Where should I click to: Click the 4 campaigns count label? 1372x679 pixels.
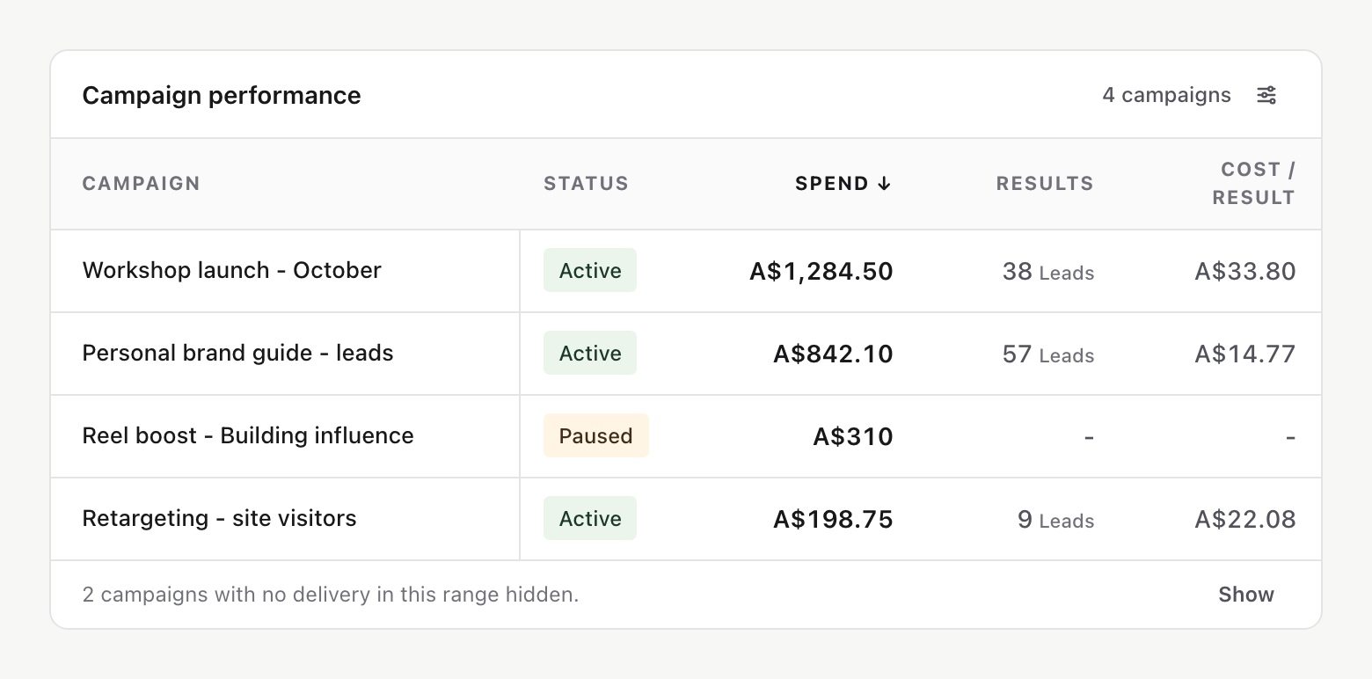(1167, 95)
